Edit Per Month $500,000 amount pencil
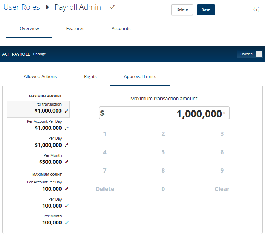This screenshot has height=236, width=265. click(67, 162)
